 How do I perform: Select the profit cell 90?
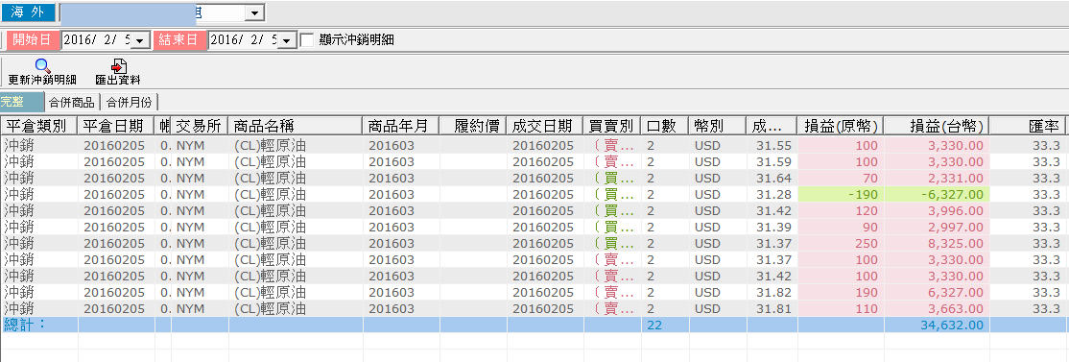(842, 227)
